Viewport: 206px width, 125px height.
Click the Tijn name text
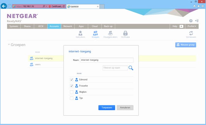tap(81, 98)
